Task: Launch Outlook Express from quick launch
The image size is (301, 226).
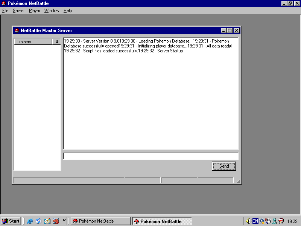Action: [x=38, y=221]
